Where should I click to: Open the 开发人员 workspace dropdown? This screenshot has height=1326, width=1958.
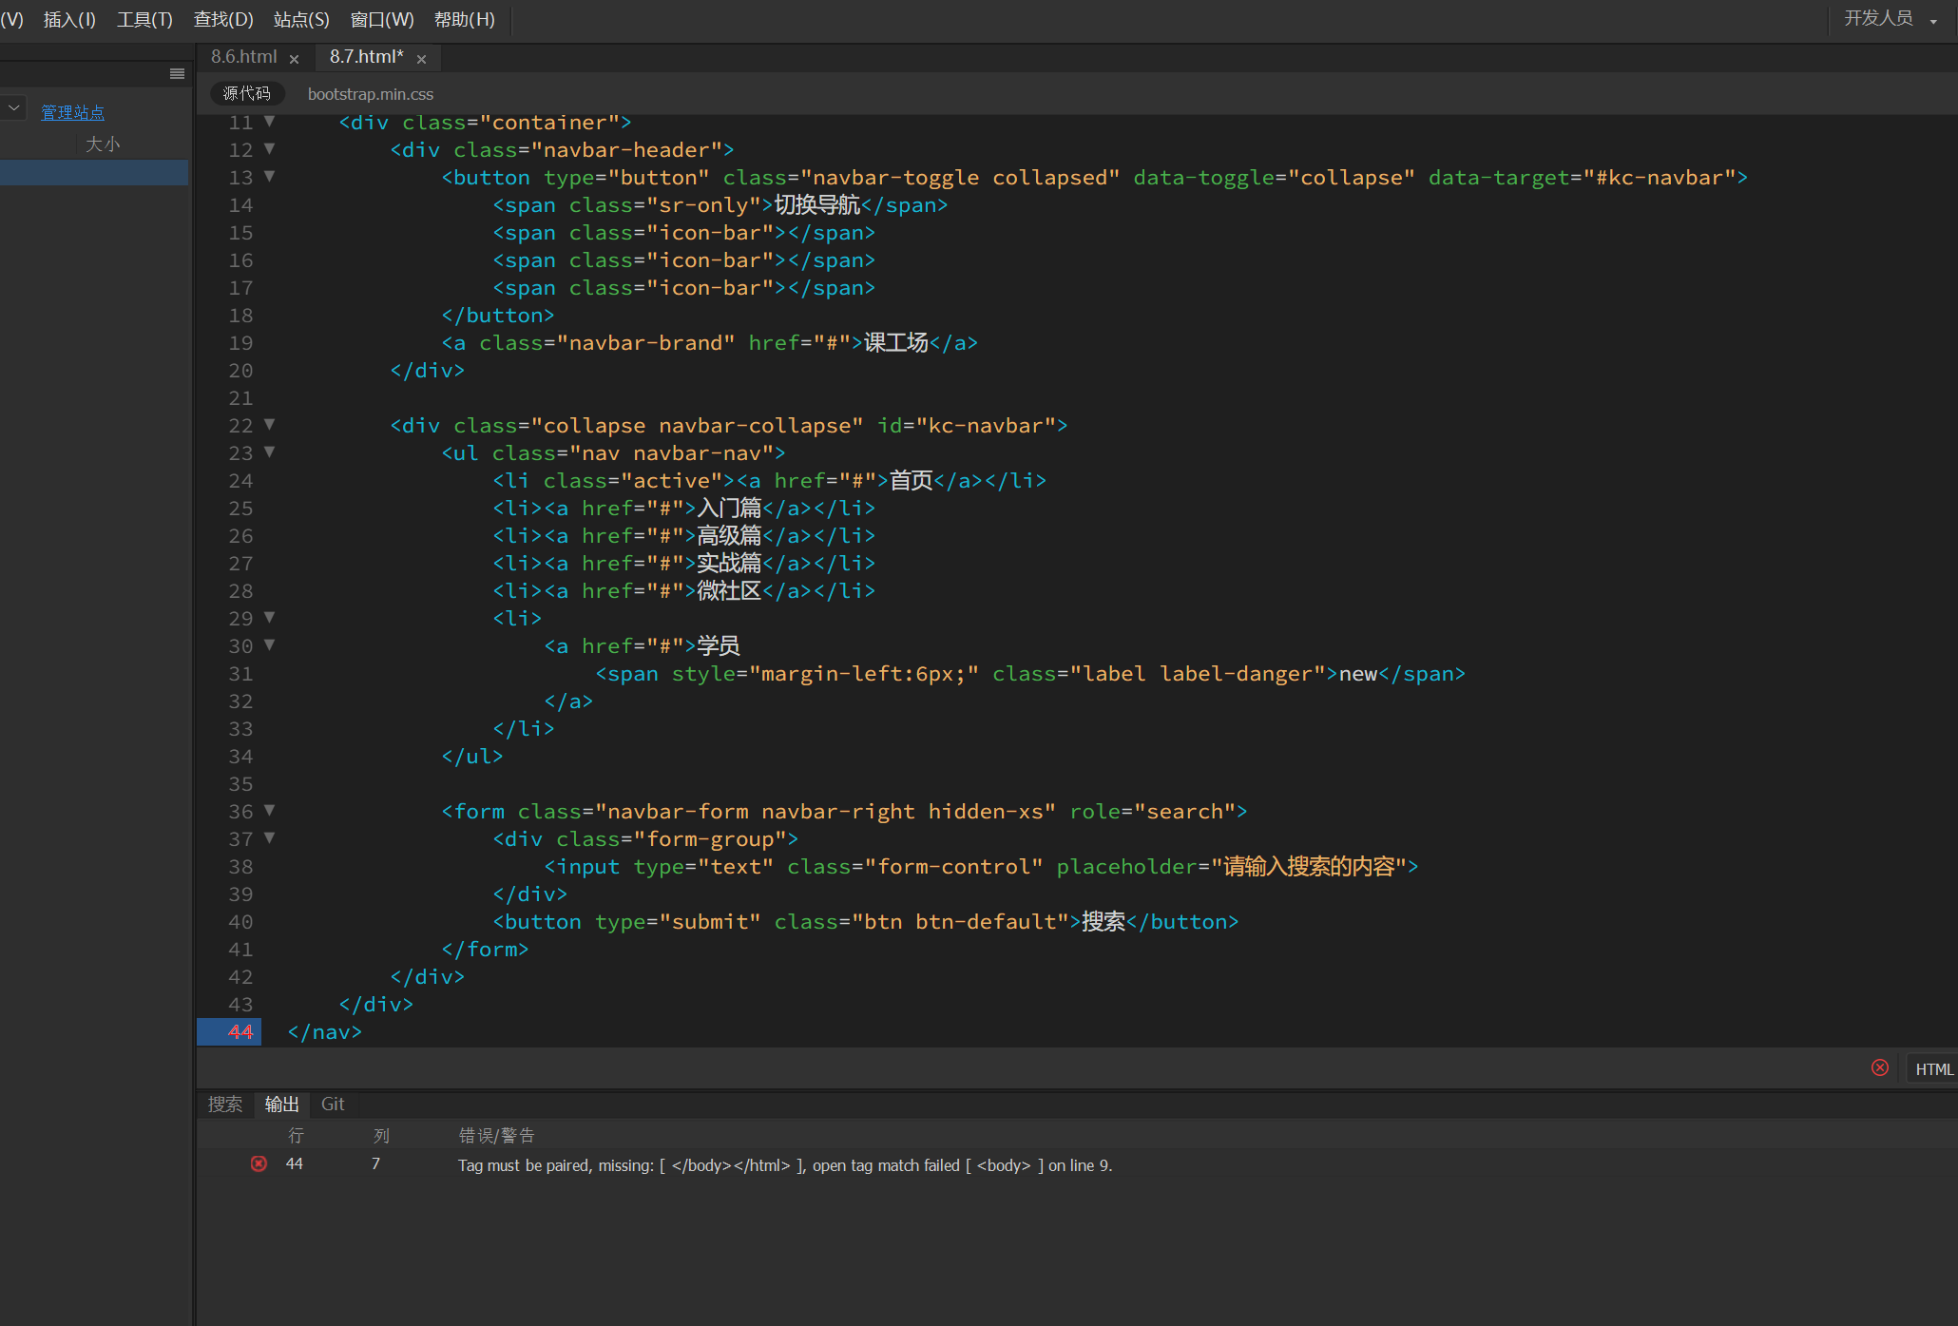click(1890, 19)
